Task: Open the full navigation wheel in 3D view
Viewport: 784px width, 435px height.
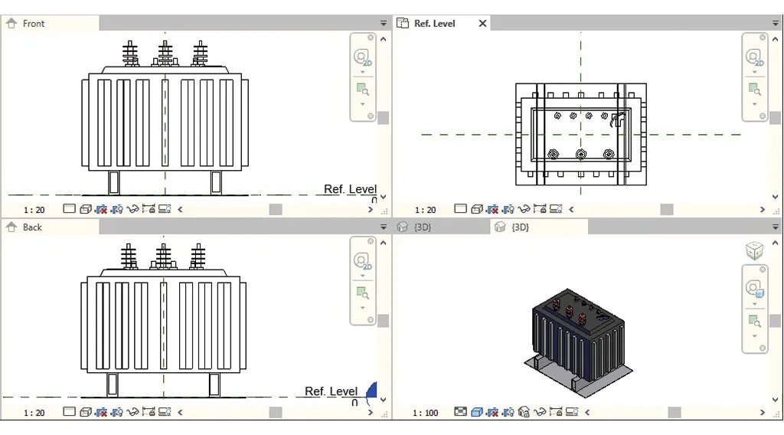Action: click(x=754, y=289)
